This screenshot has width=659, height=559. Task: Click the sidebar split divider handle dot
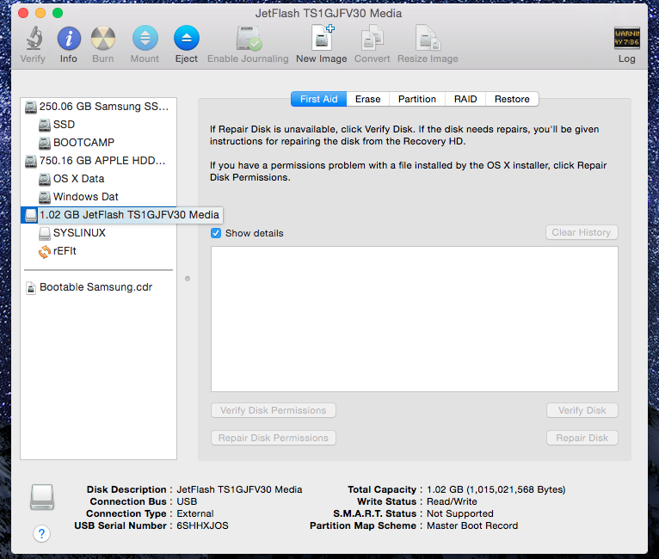(188, 279)
